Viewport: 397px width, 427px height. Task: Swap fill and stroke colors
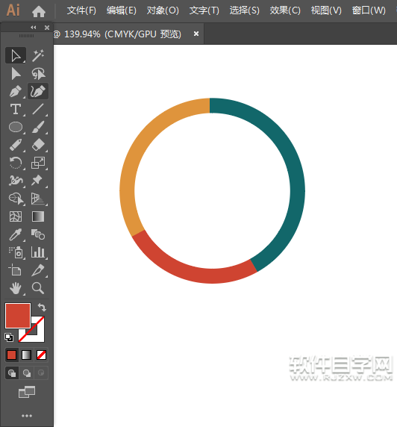[42, 307]
